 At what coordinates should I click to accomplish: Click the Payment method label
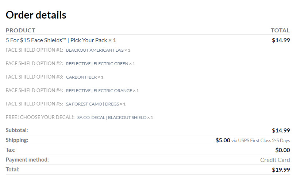pyautogui.click(x=27, y=160)
